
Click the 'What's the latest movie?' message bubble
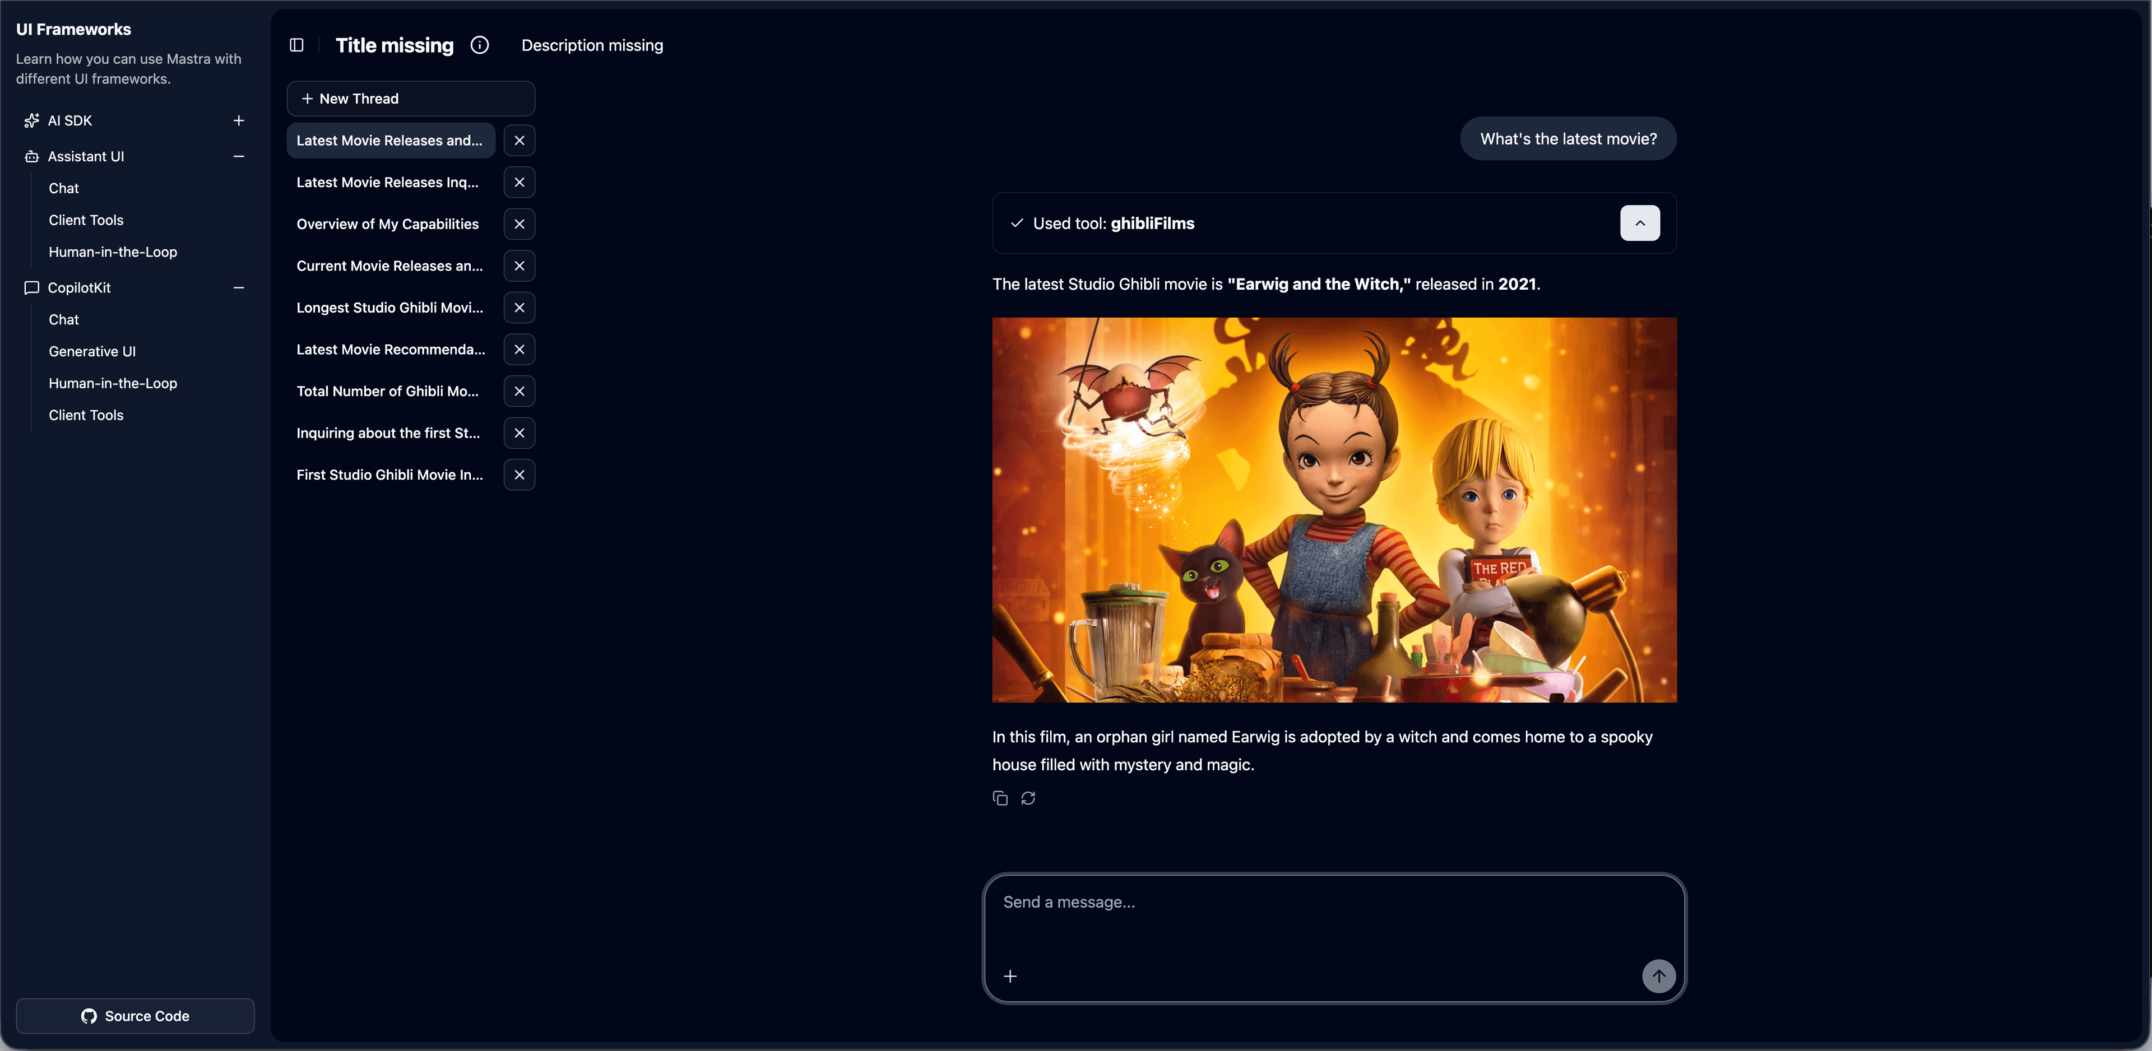(x=1568, y=139)
